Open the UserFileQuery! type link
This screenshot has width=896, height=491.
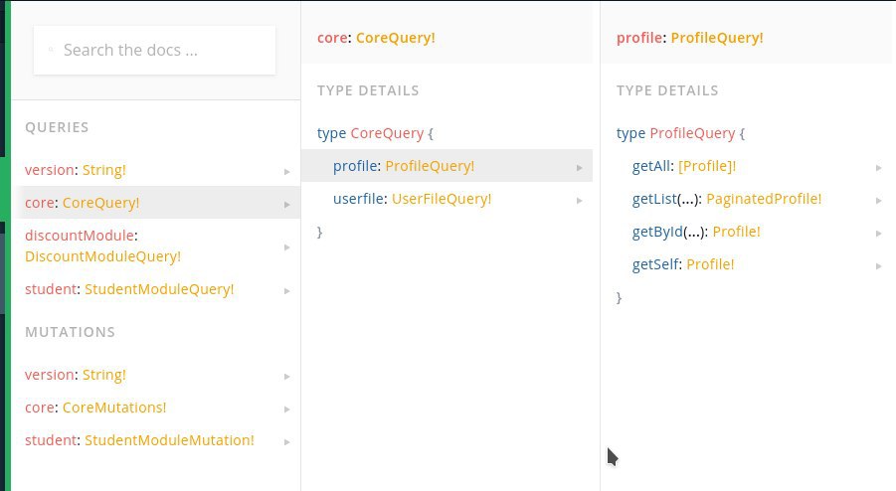point(442,199)
